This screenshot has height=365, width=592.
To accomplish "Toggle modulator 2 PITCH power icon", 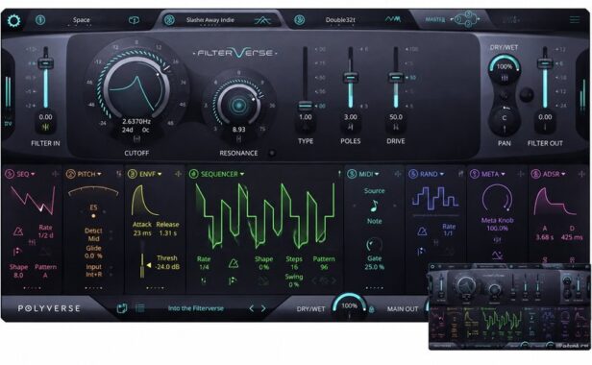I will [70, 174].
